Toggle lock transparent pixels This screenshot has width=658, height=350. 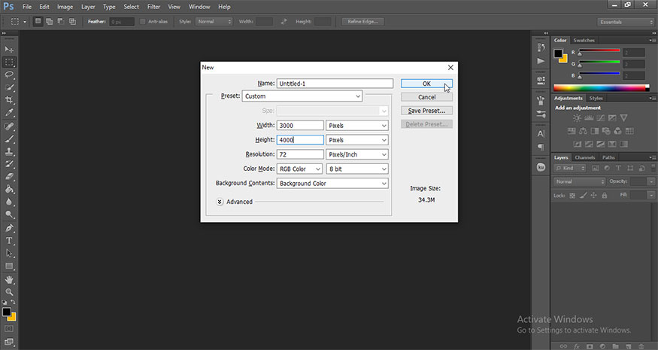click(573, 196)
